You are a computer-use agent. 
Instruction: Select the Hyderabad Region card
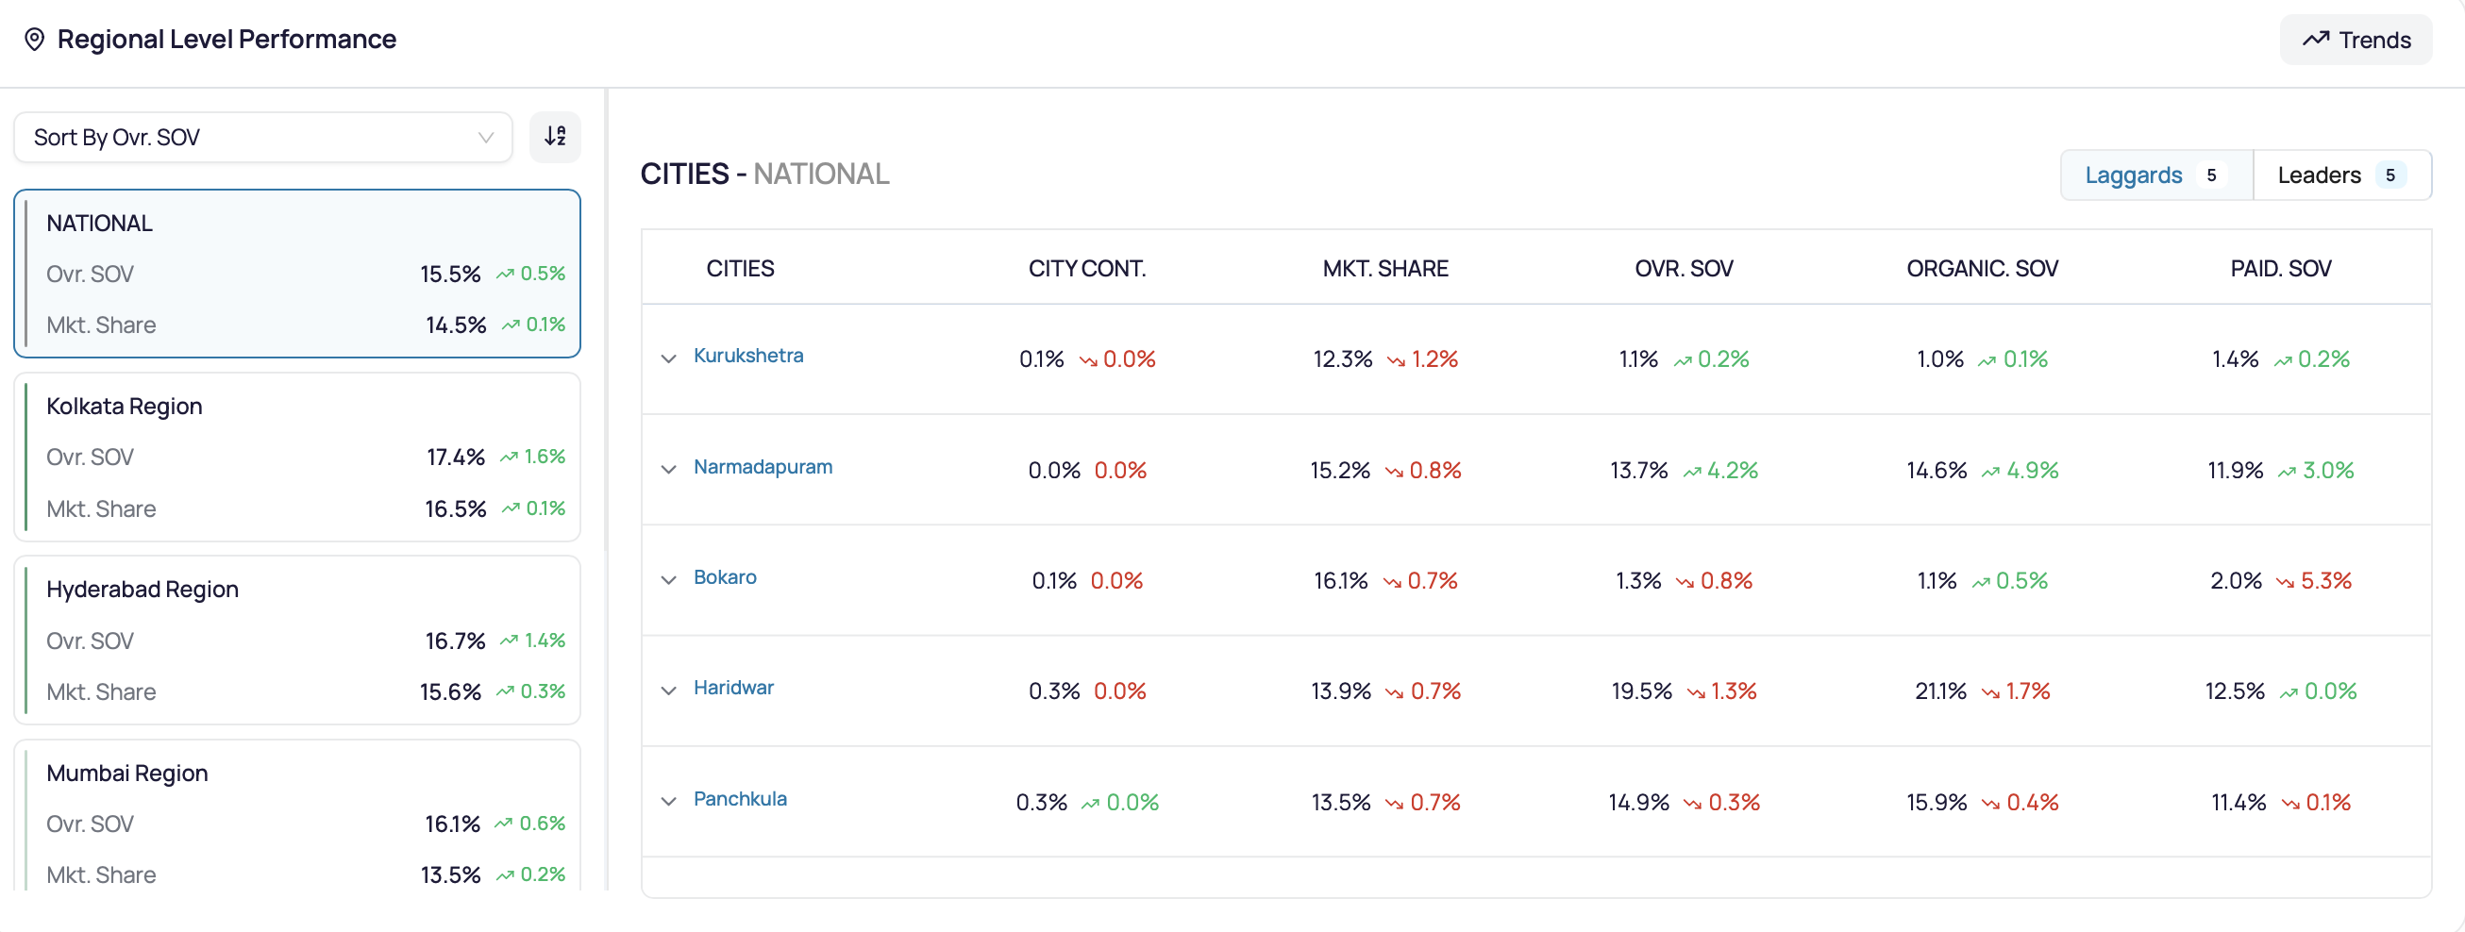297,641
